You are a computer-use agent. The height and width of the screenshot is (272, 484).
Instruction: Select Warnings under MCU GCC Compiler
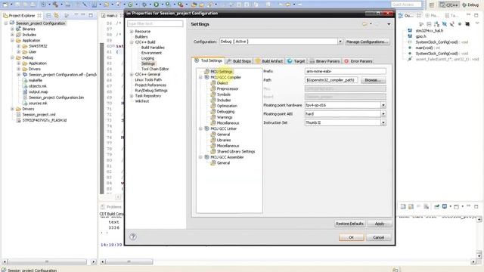pyautogui.click(x=225, y=117)
